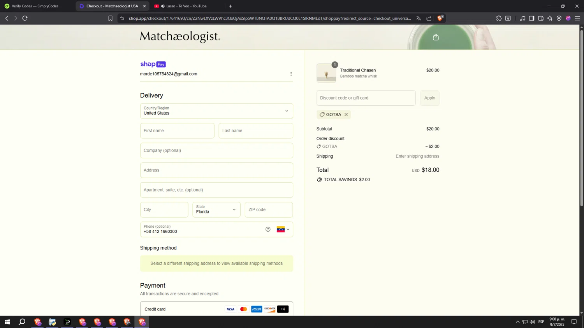Go back to the previous page

[7, 18]
